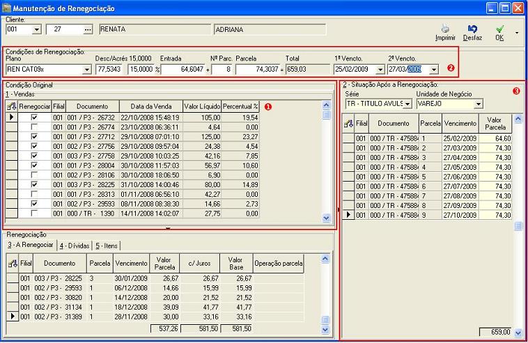Image resolution: width=528 pixels, height=343 pixels.
Task: Uncheck Renegociar for document 27758
Action: [x=34, y=156]
